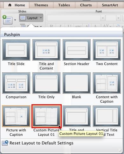Open the New Slide dropdown arrow
124x154 pixels.
pyautogui.click(x=15, y=20)
